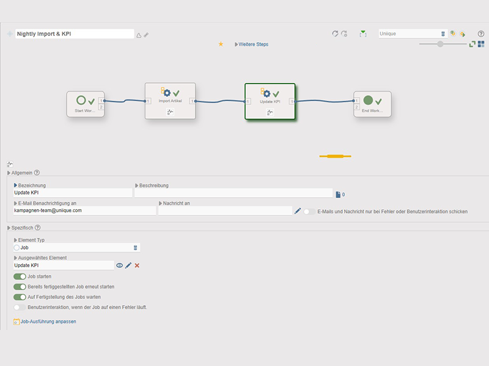The width and height of the screenshot is (489, 366).
Task: Adjust the zoom slider handle
Action: click(440, 44)
